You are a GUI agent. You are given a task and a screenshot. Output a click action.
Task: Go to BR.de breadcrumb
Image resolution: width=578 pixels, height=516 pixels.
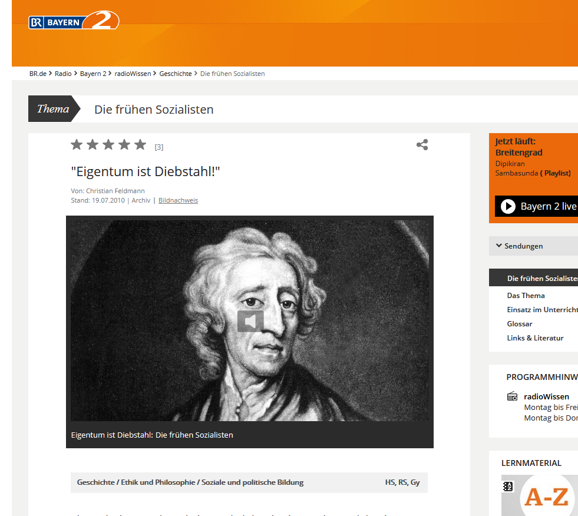(38, 74)
